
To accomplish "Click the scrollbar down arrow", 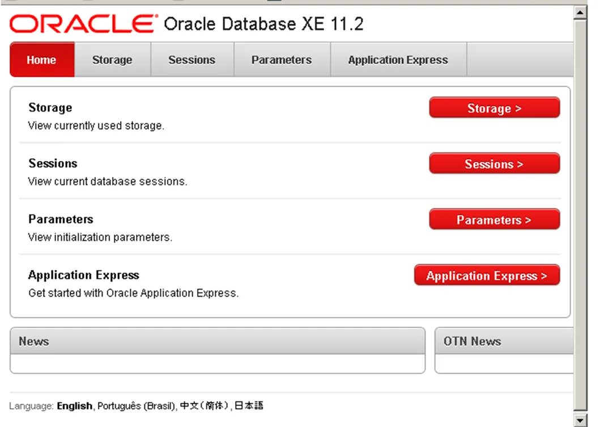I will [x=580, y=420].
